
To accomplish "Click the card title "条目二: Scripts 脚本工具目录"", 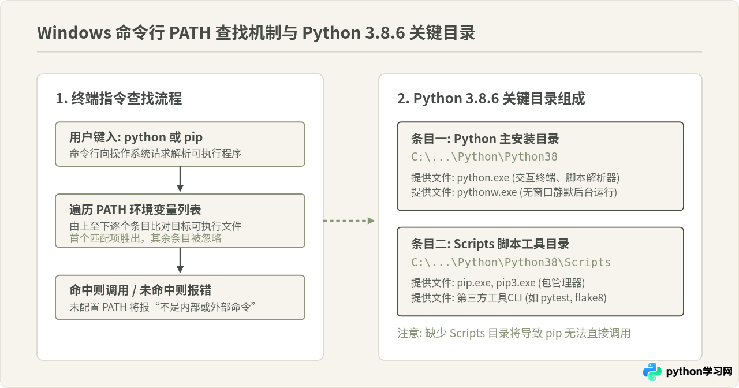I will click(x=490, y=244).
